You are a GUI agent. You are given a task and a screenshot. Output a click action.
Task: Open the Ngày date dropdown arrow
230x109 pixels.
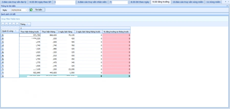(x=26, y=10)
